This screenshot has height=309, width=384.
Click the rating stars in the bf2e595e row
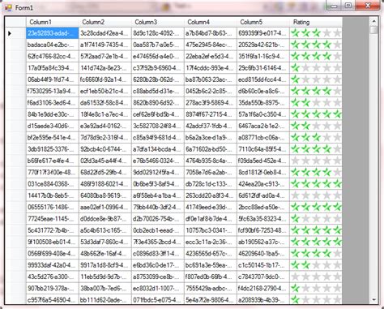(x=316, y=138)
